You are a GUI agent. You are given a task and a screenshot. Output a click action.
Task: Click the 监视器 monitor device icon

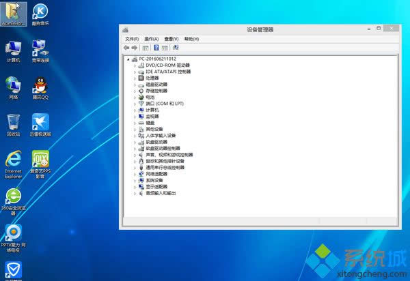pos(141,117)
